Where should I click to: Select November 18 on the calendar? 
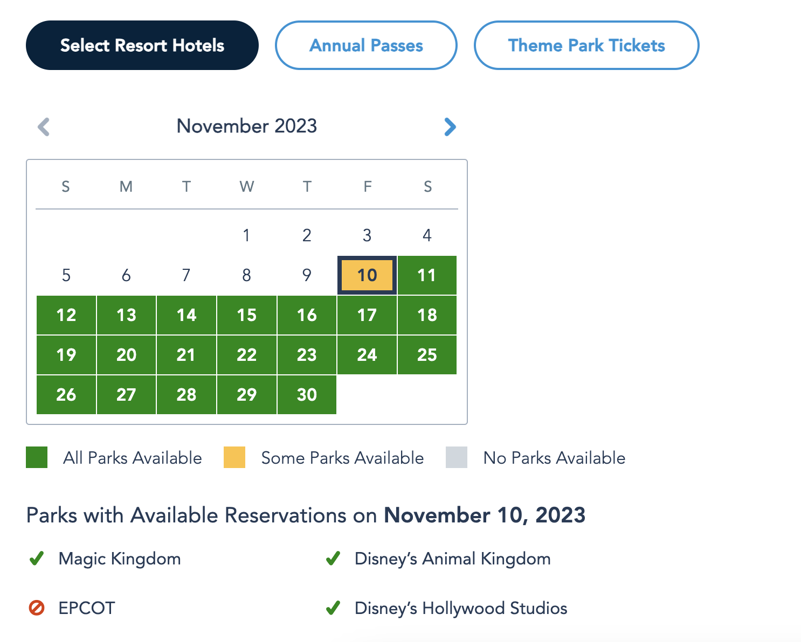[x=427, y=315]
